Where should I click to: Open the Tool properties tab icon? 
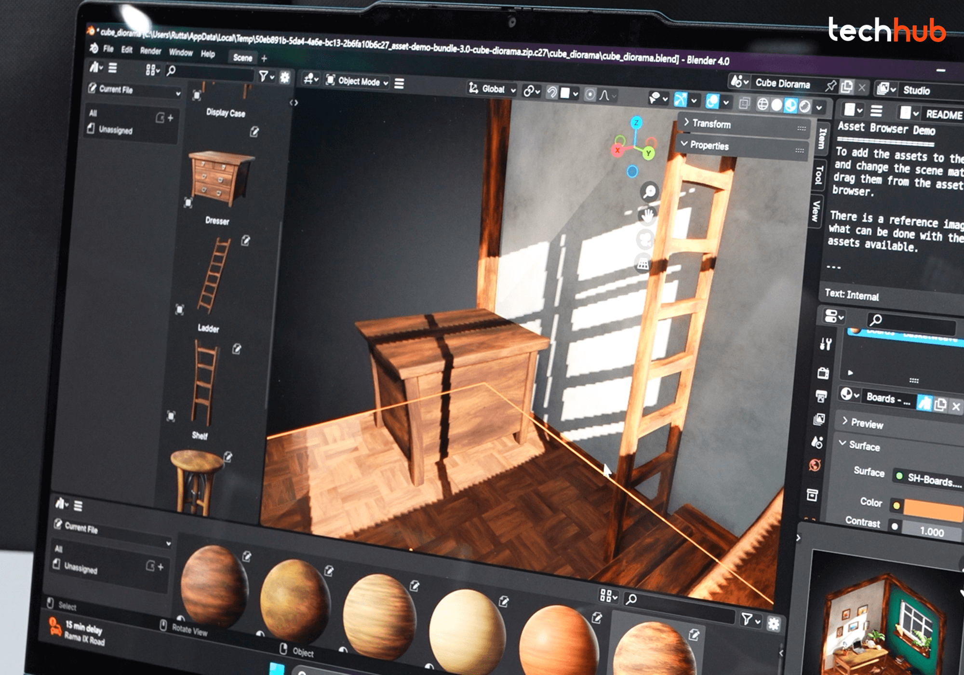coord(825,344)
